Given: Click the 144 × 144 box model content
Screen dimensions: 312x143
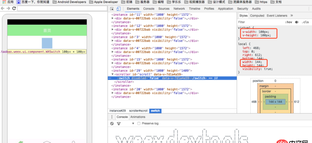Looking at the screenshot, I should 275,102.
